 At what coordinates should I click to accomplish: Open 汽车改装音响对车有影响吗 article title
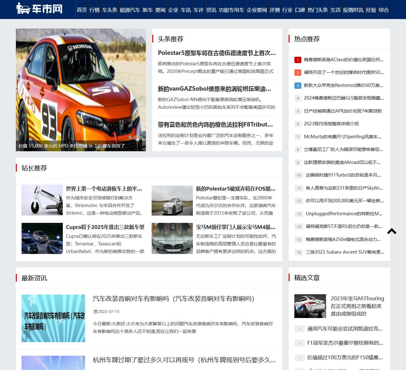tap(174, 299)
